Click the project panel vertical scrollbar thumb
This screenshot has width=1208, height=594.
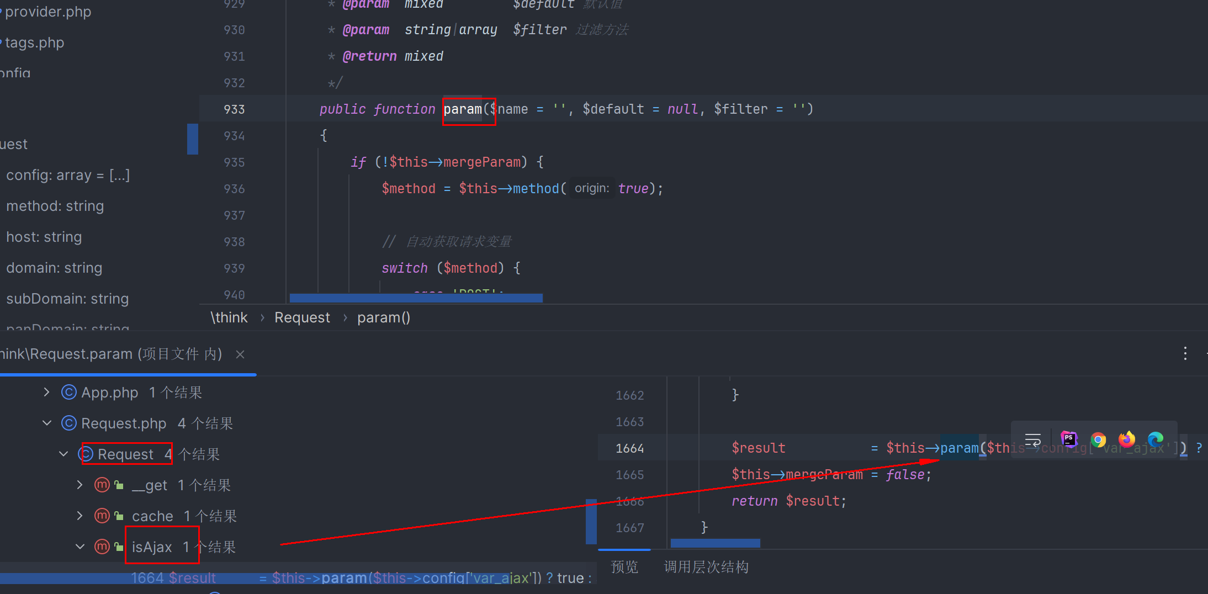(192, 139)
